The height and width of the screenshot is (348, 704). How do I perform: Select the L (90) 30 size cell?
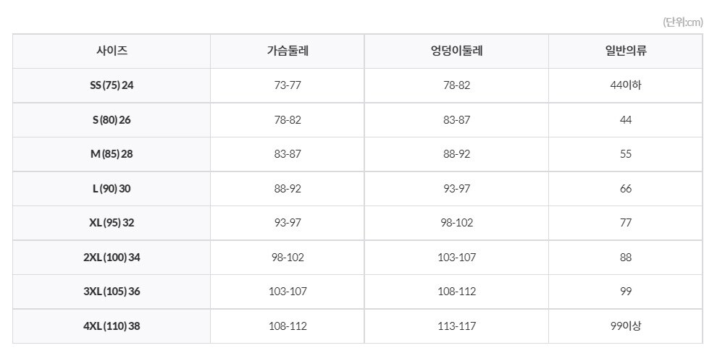coord(112,188)
